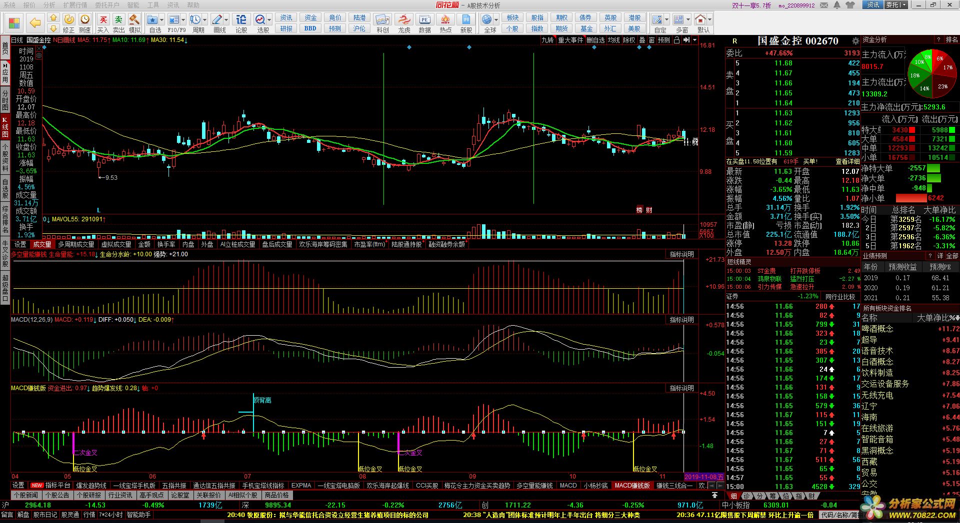Image resolution: width=960 pixels, height=523 pixels.
Task: Open the 分析 menu
Action: pos(49,5)
